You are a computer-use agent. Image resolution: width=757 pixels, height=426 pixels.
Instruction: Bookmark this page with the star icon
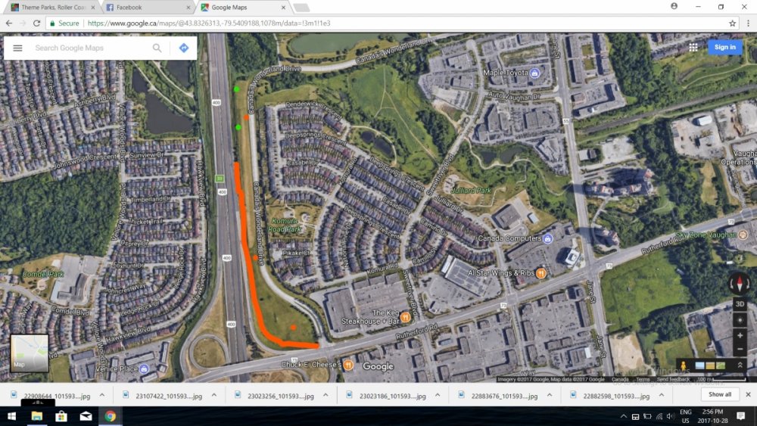point(732,23)
